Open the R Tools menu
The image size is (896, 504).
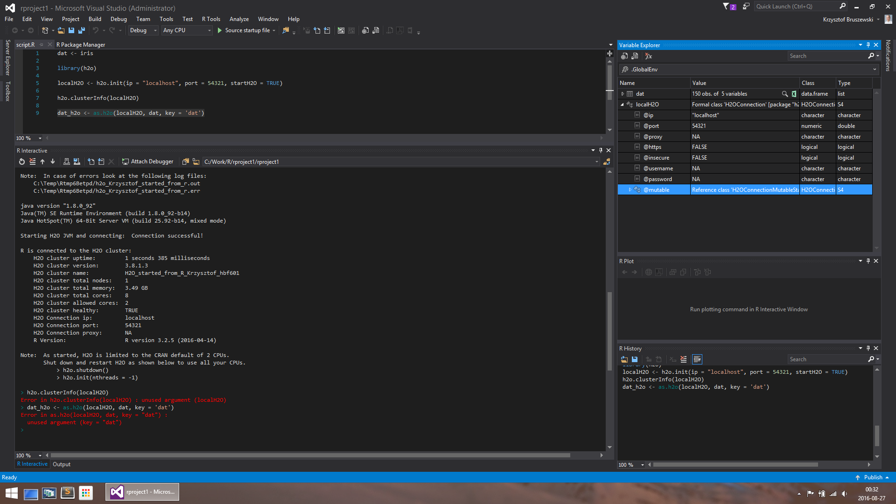(x=211, y=19)
